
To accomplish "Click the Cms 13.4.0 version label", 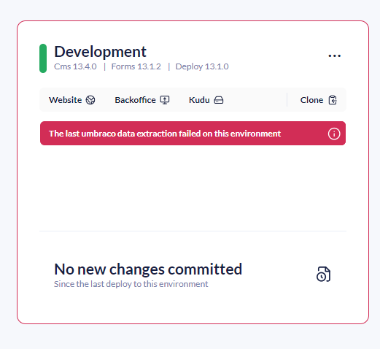I will [x=75, y=66].
